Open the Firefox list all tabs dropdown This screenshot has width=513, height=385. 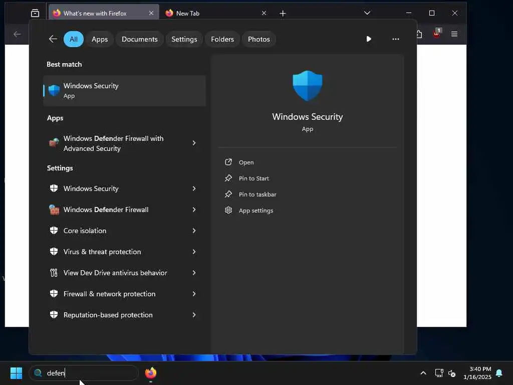[x=367, y=13]
